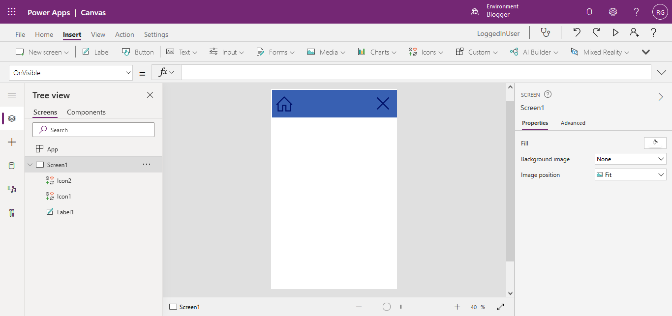Open the Image position Fit dropdown
The width and height of the screenshot is (672, 316).
tap(630, 174)
